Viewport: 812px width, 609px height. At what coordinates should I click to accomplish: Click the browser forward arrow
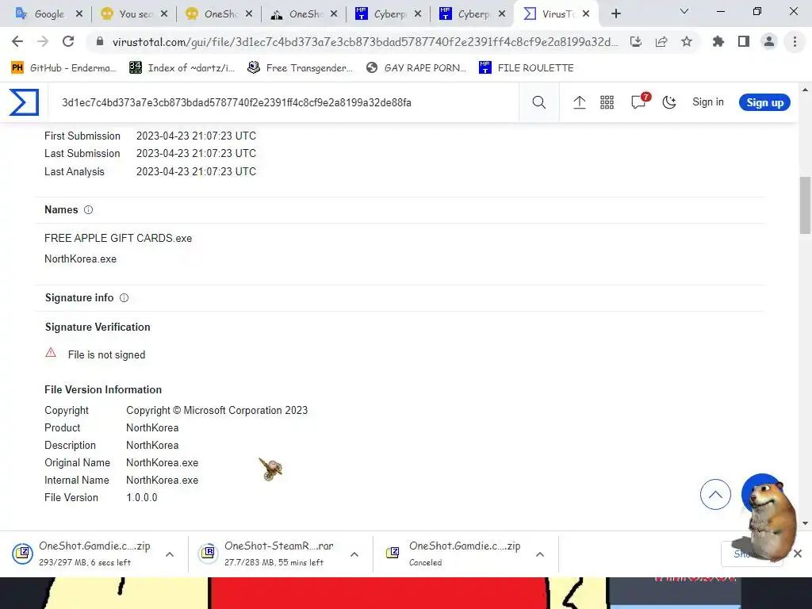(x=43, y=41)
